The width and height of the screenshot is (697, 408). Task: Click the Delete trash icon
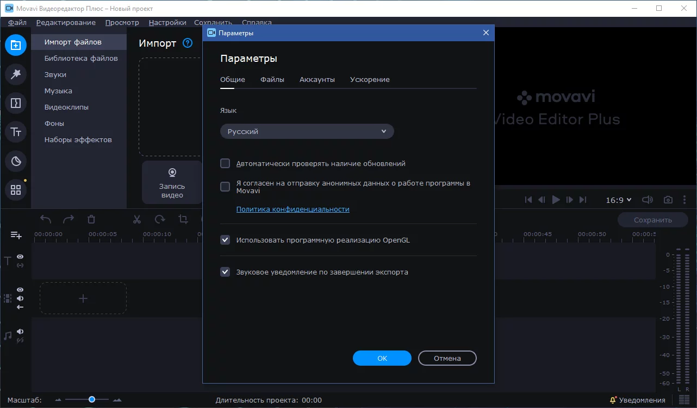[x=91, y=219]
